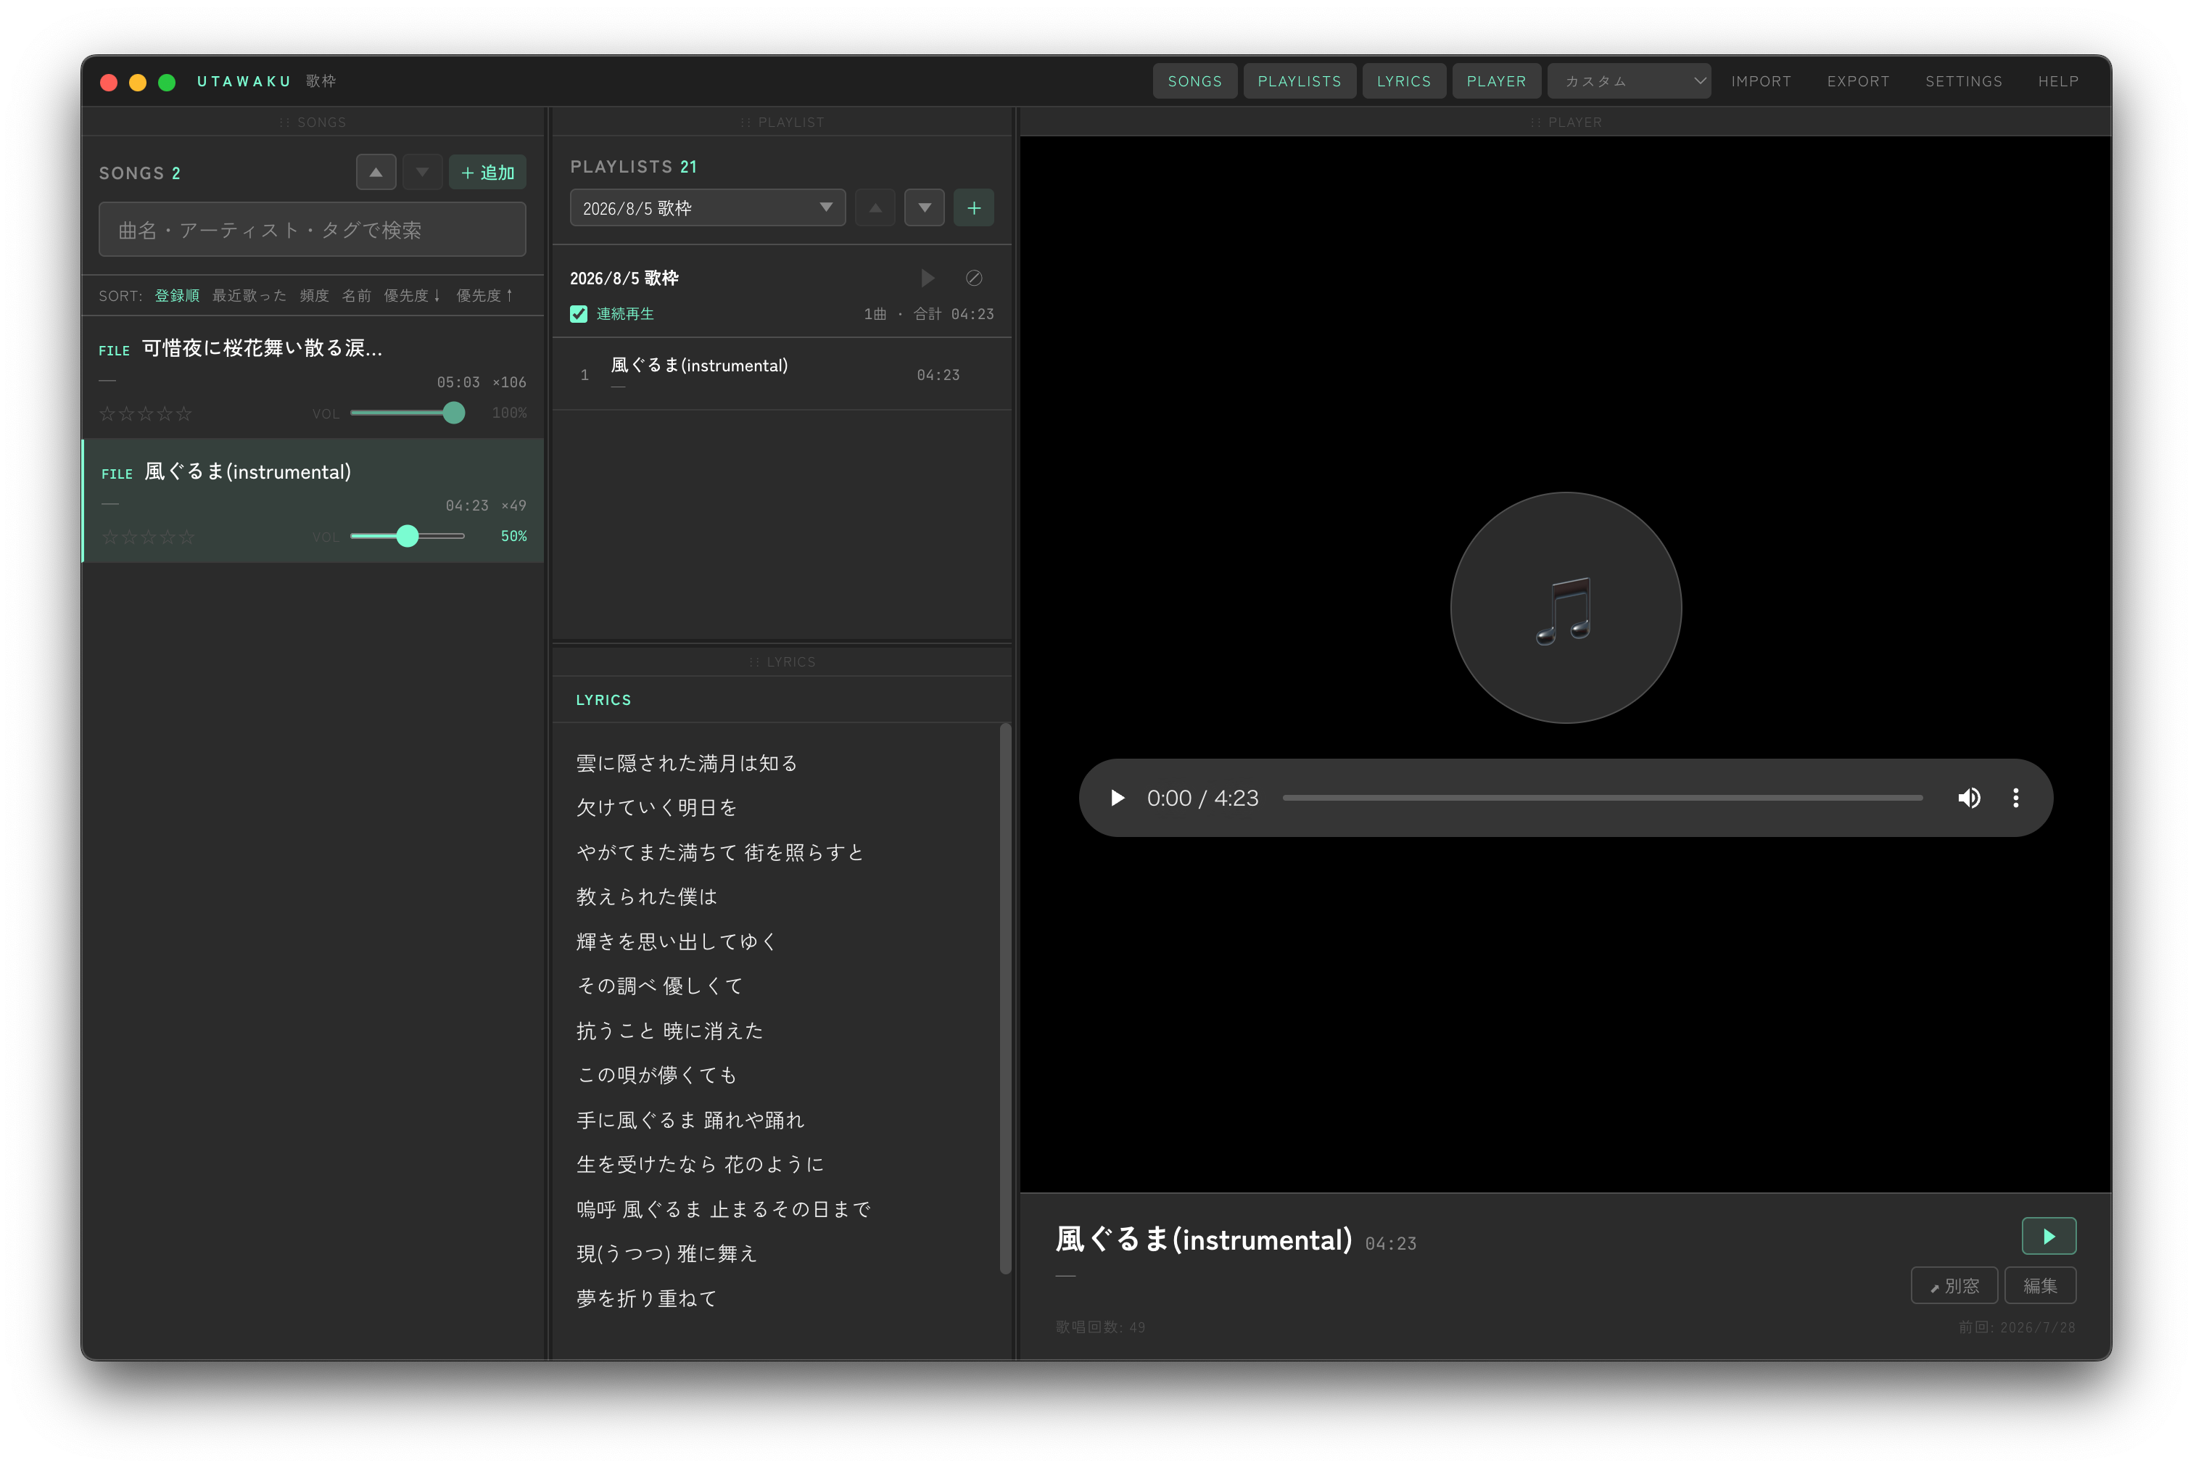Open the 2026/8/5 歌枠 playlist dropdown
This screenshot has height=1468, width=2193.
coord(706,208)
